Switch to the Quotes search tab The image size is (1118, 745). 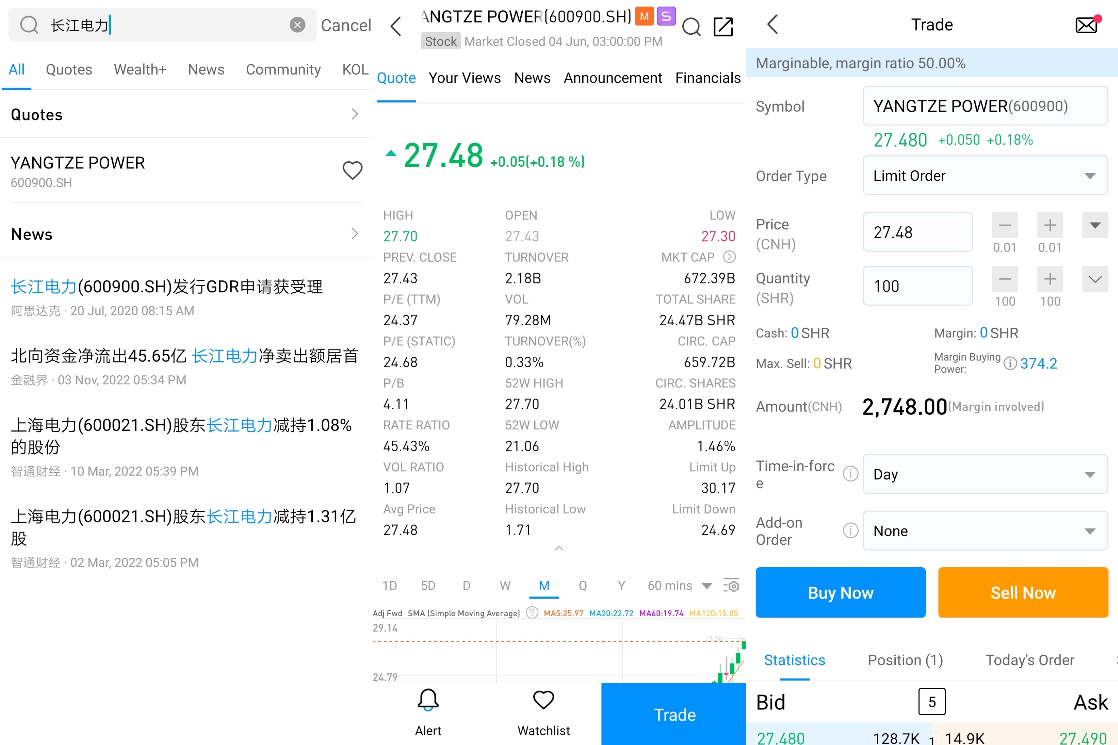click(69, 70)
